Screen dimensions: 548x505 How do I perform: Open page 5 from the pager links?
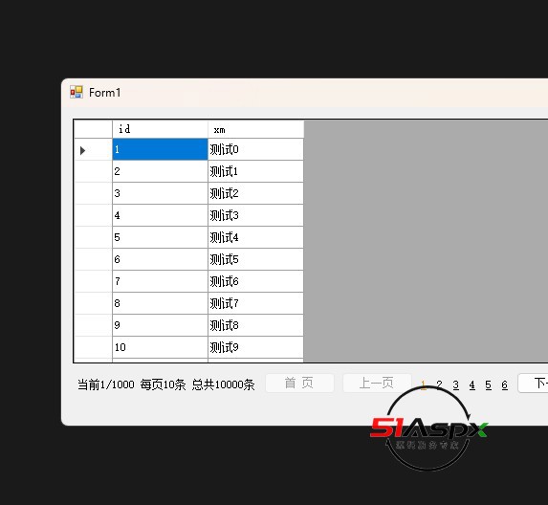489,384
